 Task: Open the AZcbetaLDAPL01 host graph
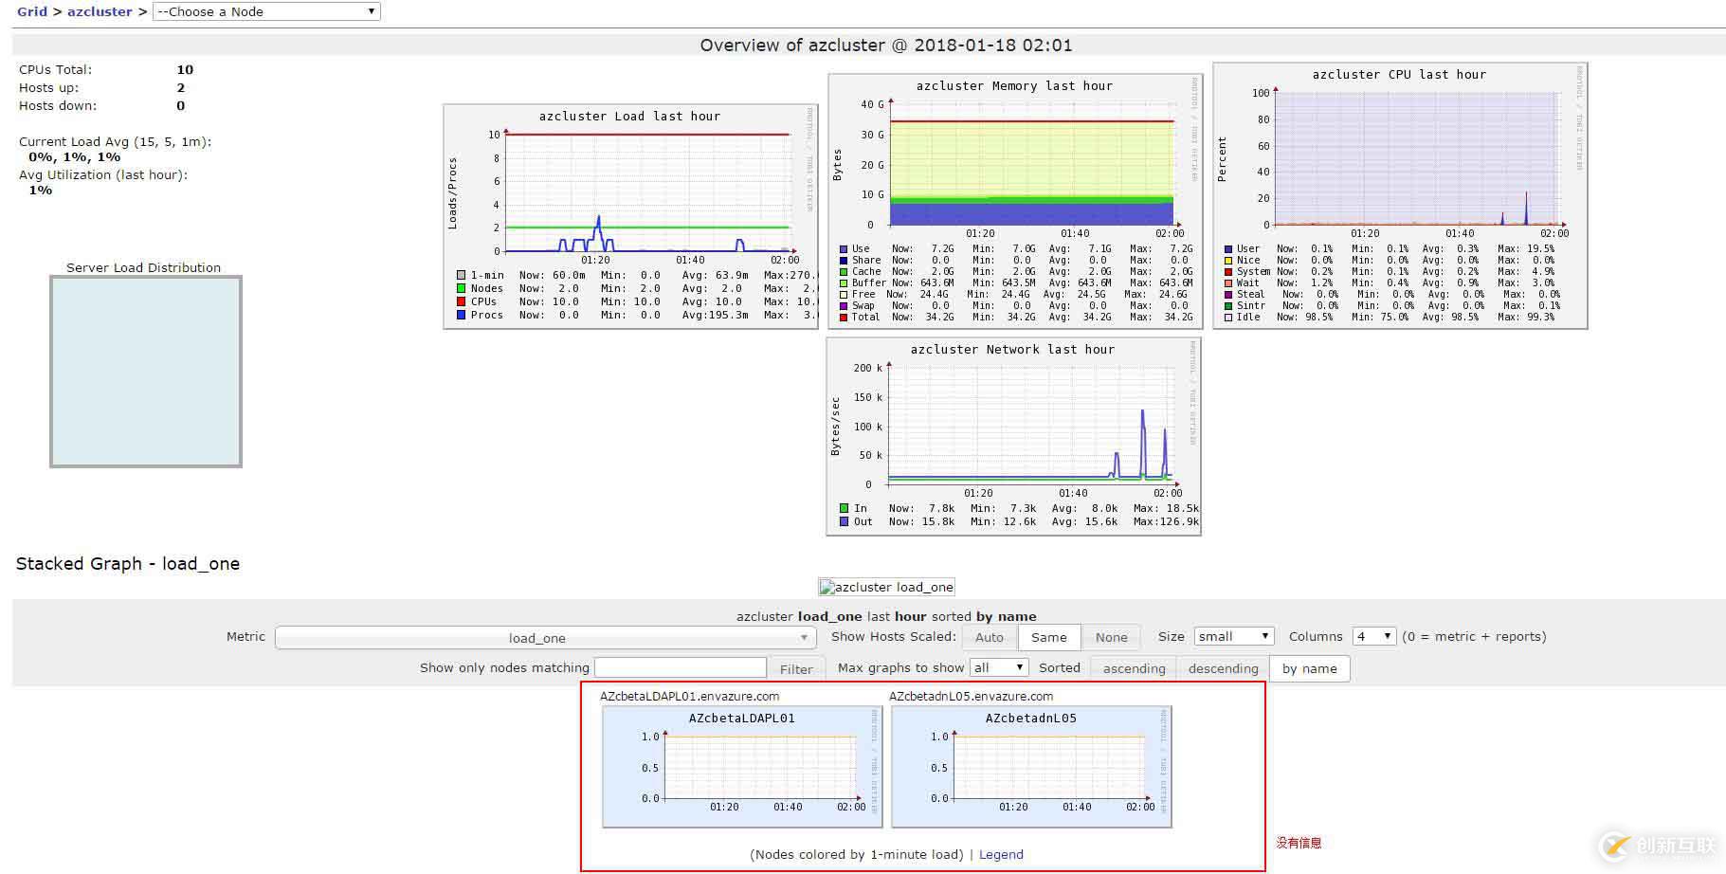pyautogui.click(x=742, y=766)
